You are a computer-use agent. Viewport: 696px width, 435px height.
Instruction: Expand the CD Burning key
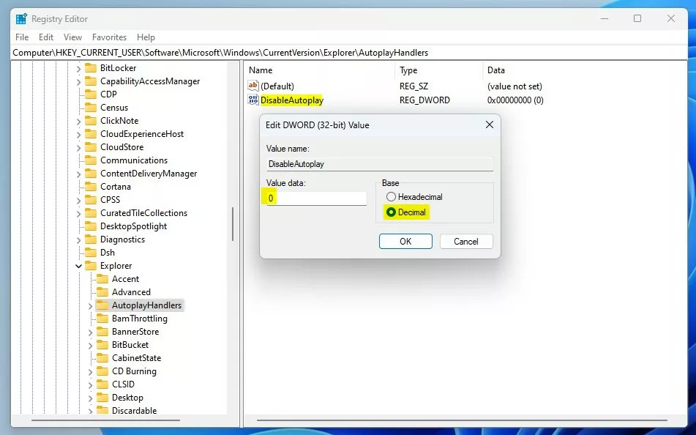91,371
